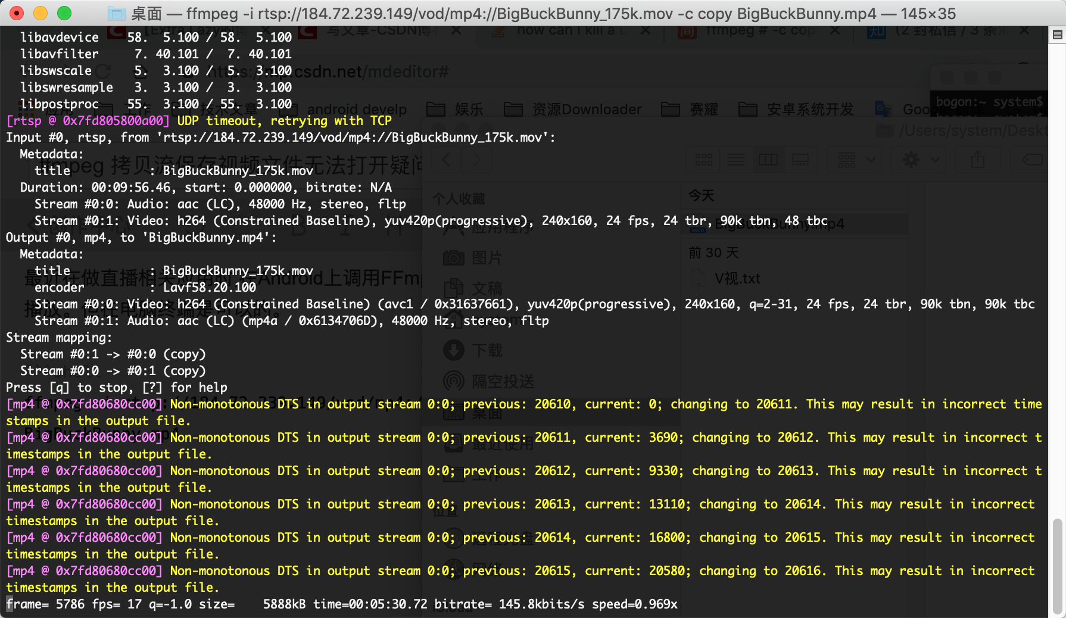This screenshot has height=618, width=1066.
Task: Click the 'Duration: 00:09:56.46' line
Action: [x=206, y=187]
